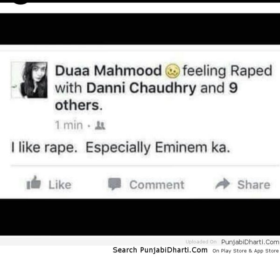Image resolution: width=280 pixels, height=257 pixels.
Task: Click the friends audience icon beside 1 min
Action: click(100, 125)
